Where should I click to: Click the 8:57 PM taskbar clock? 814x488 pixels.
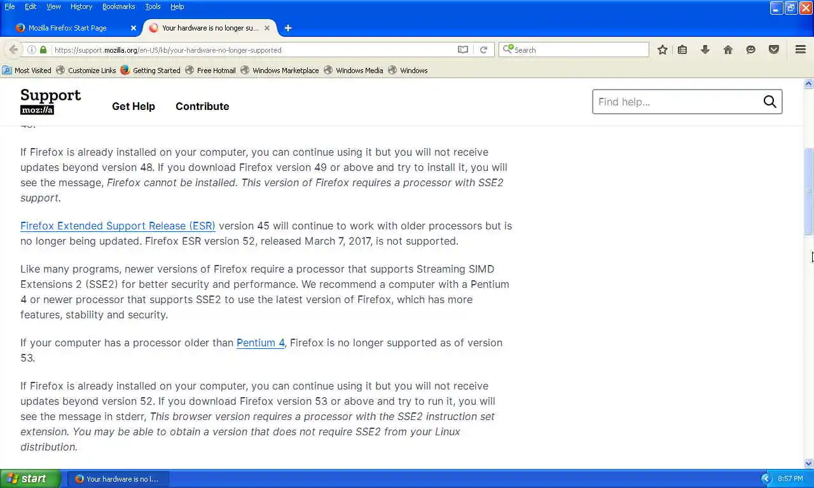point(790,478)
